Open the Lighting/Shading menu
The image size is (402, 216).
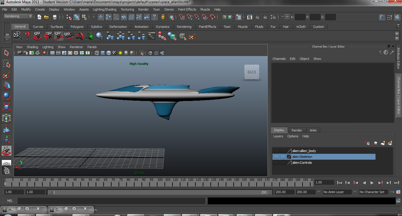(x=105, y=9)
